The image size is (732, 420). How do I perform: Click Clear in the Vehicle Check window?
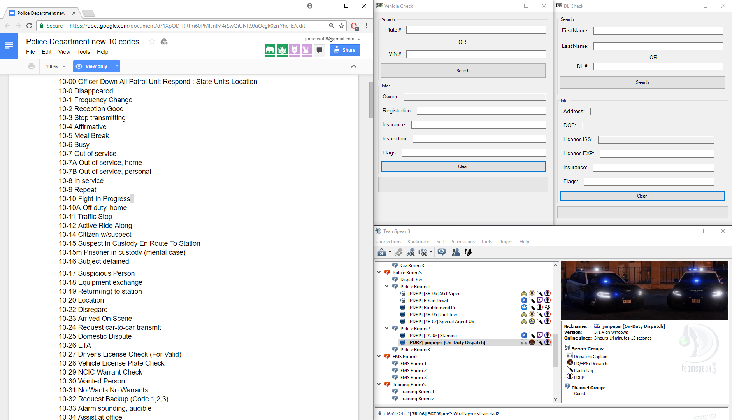coord(463,166)
